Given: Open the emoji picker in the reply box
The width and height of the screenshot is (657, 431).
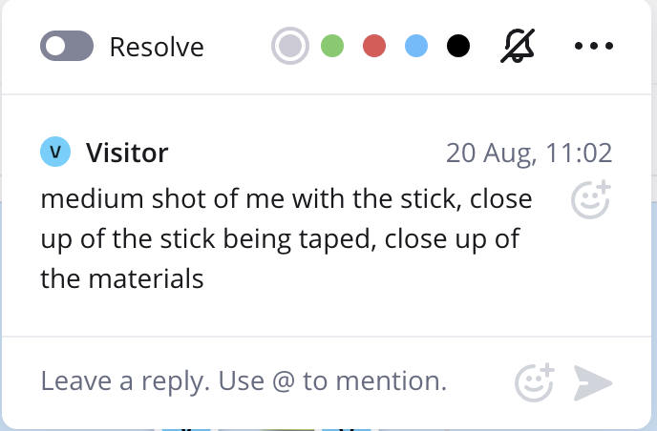Looking at the screenshot, I should [534, 381].
